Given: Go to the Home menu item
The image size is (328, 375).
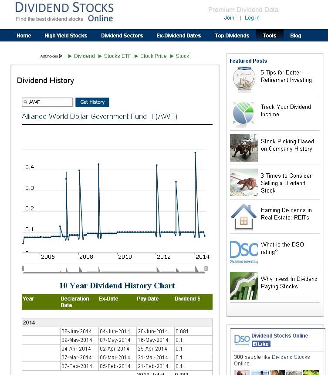Looking at the screenshot, I should tap(24, 35).
